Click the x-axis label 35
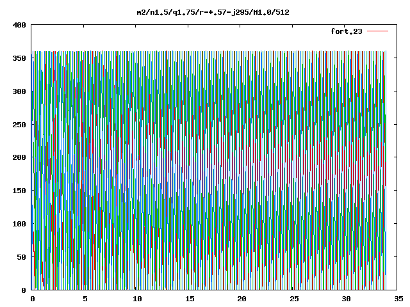The image size is (410, 307). pyautogui.click(x=398, y=299)
